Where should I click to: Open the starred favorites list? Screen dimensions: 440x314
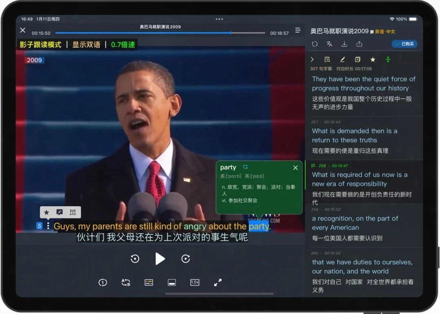373,59
